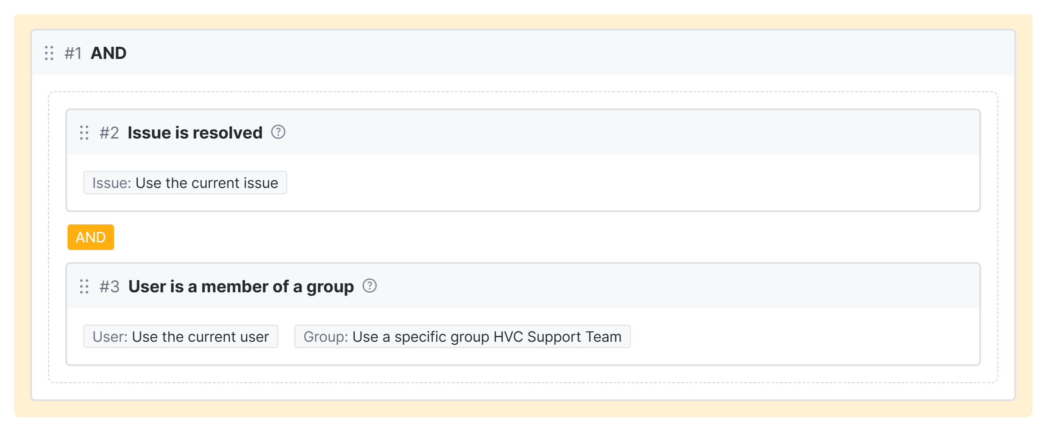Click the Issue is resolved condition title

195,133
